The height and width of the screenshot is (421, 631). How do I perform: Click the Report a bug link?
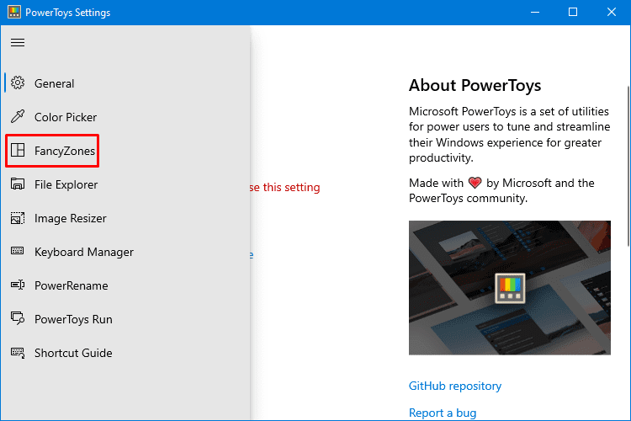[x=443, y=413]
